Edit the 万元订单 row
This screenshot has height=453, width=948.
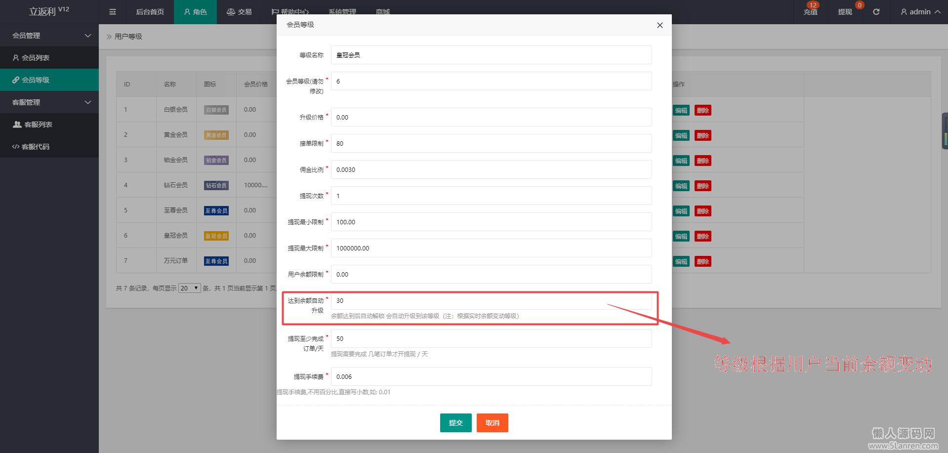point(681,261)
